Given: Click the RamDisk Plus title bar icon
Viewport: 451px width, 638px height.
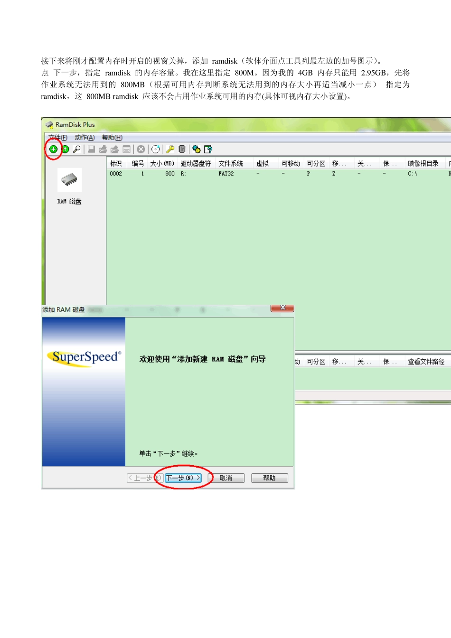Looking at the screenshot, I should pyautogui.click(x=49, y=125).
